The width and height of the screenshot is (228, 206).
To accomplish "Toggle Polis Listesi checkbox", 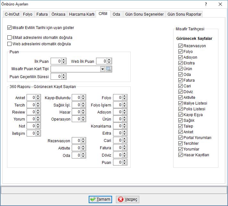I will (x=180, y=109).
